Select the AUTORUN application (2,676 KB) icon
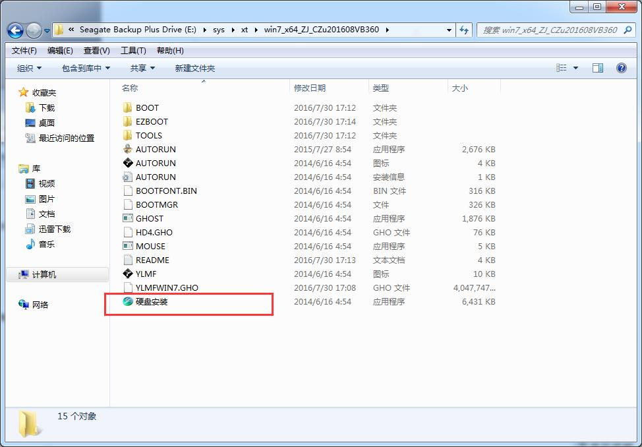 pyautogui.click(x=127, y=149)
